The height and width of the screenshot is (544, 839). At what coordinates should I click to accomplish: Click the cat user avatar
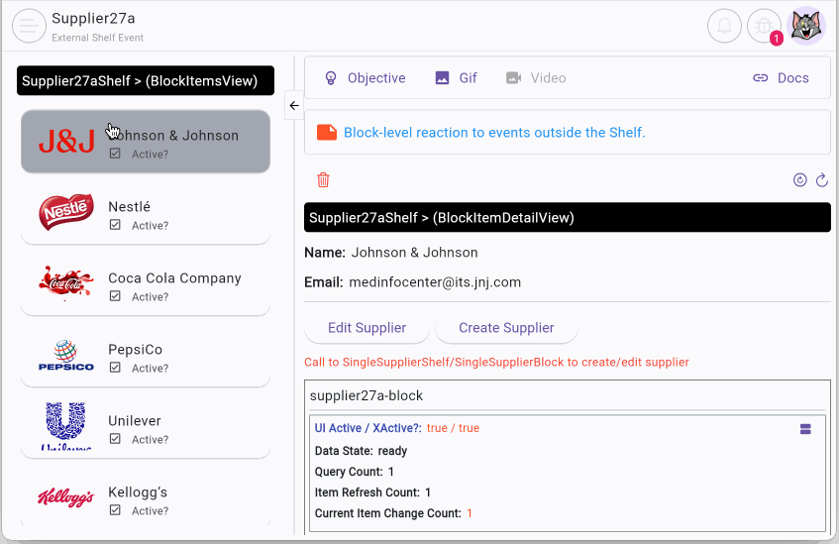pos(805,26)
